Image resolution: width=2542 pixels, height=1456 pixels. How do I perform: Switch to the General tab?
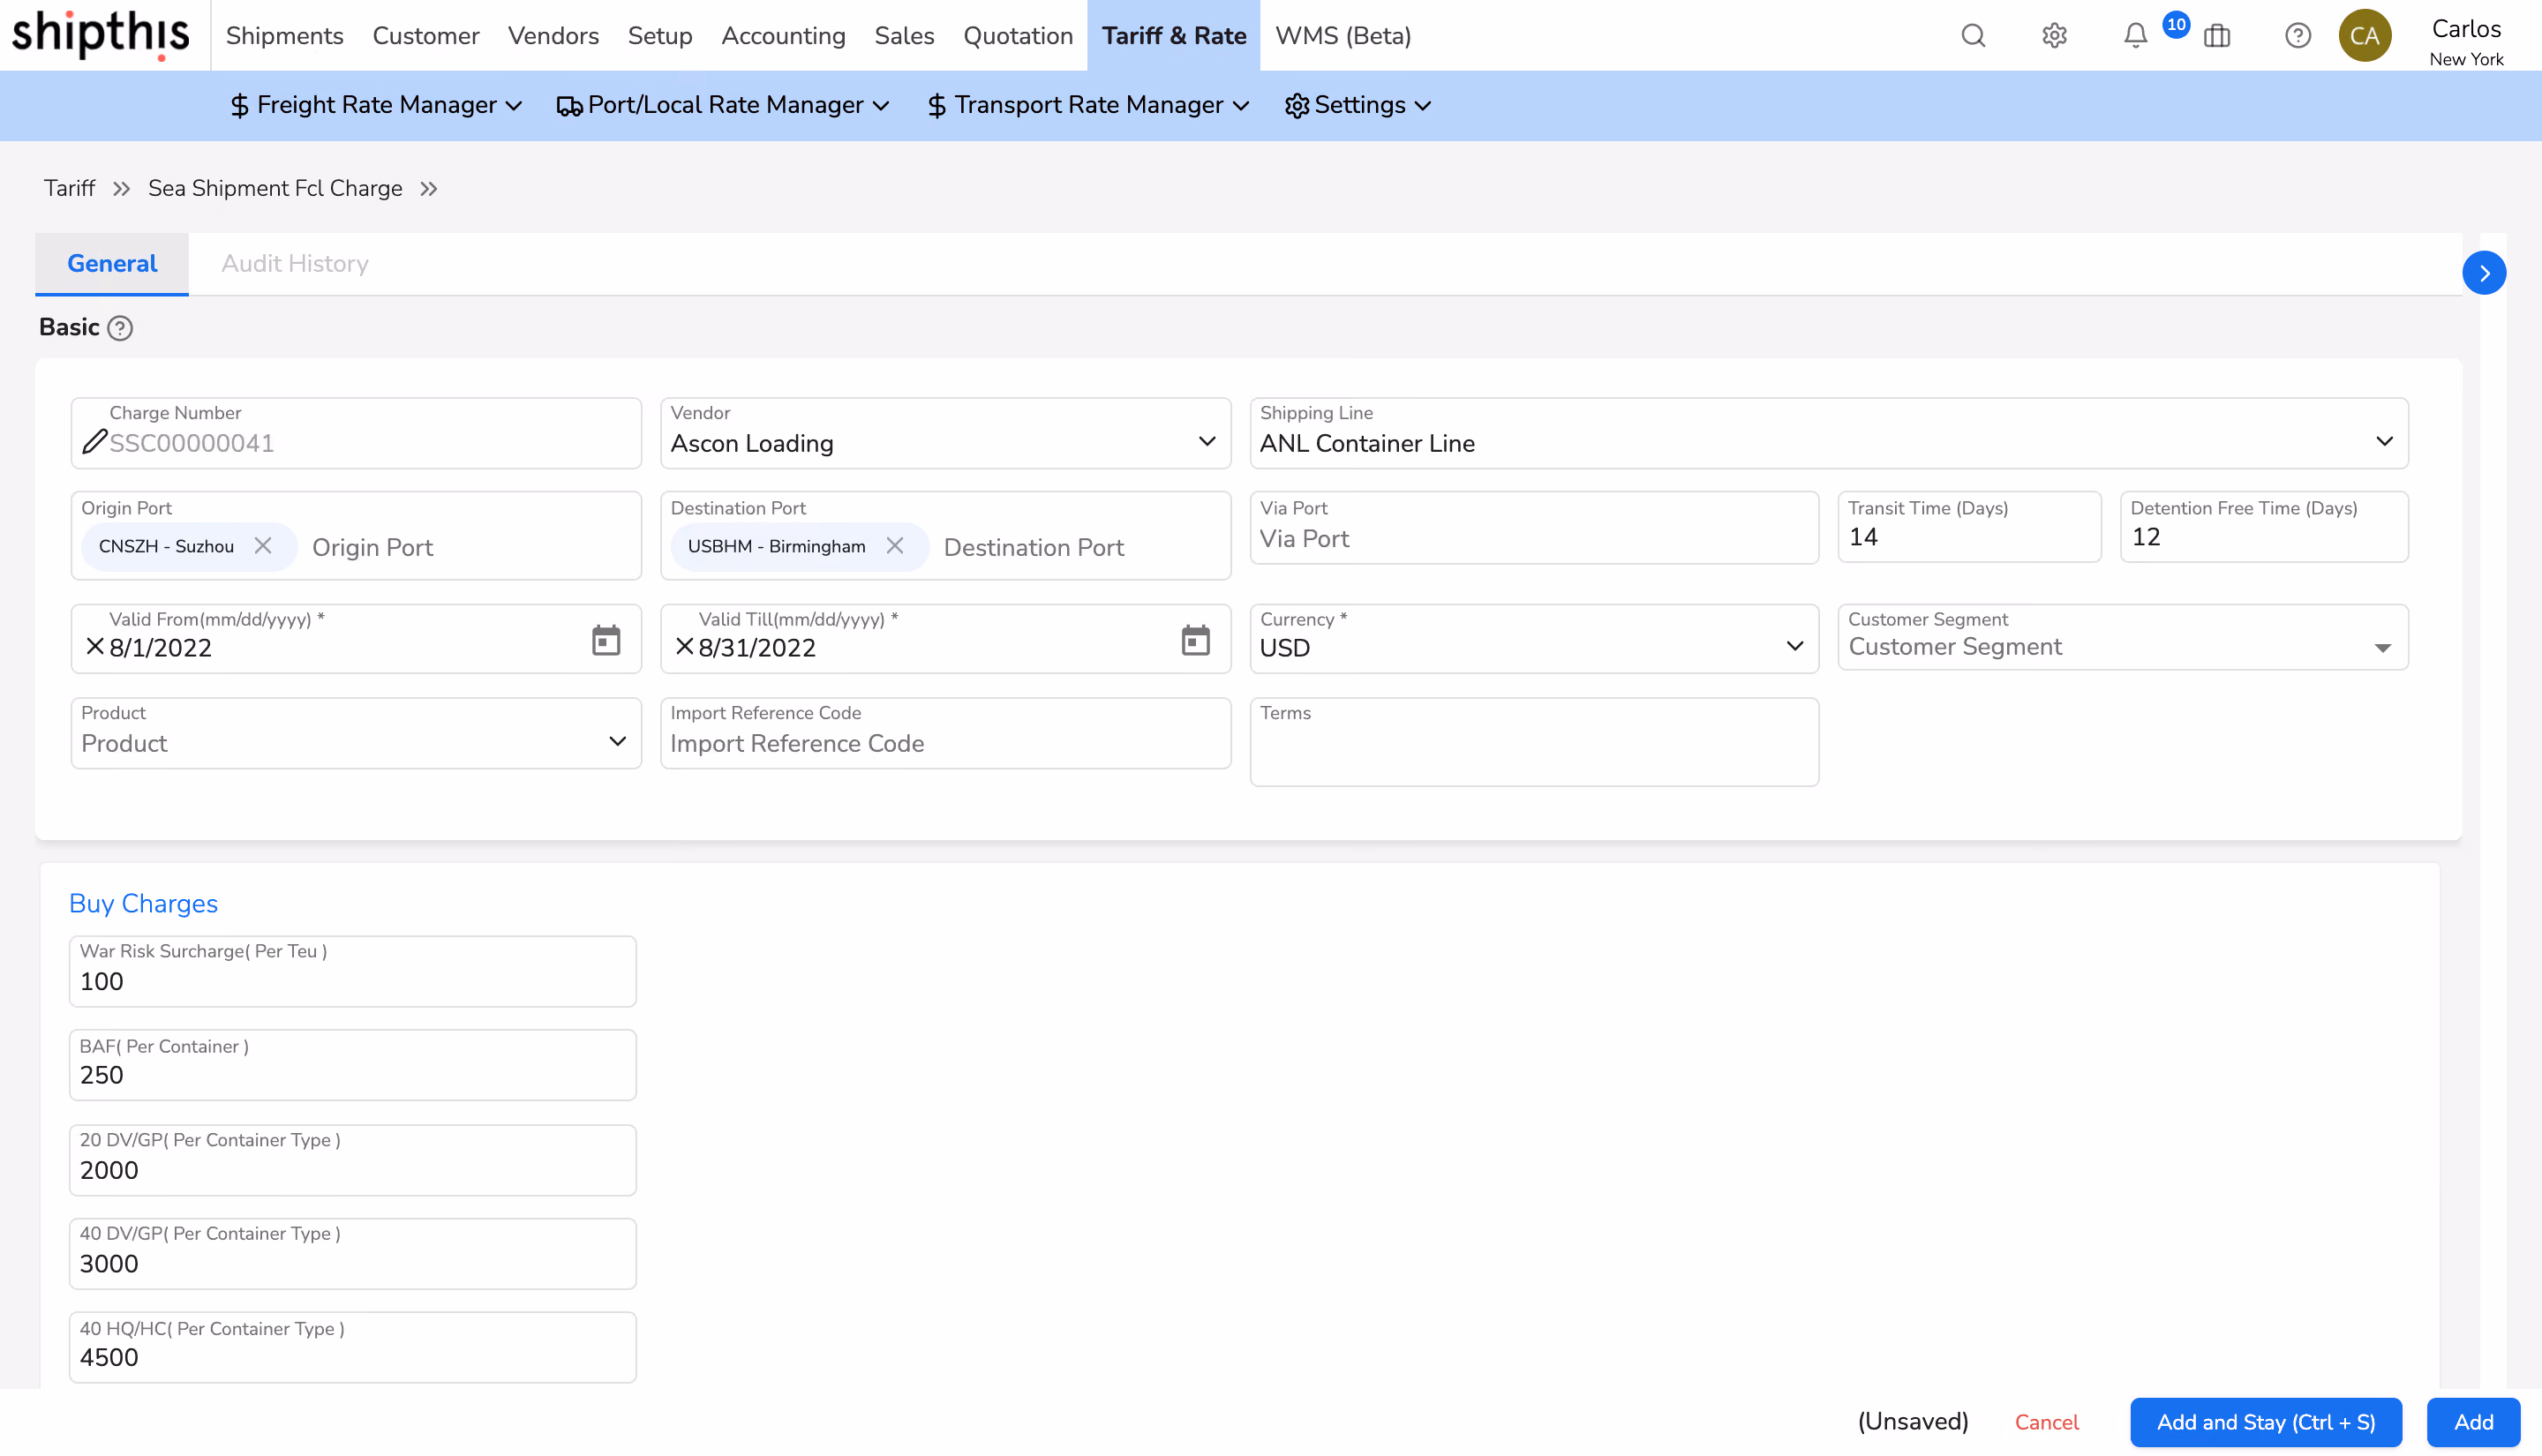tap(112, 264)
